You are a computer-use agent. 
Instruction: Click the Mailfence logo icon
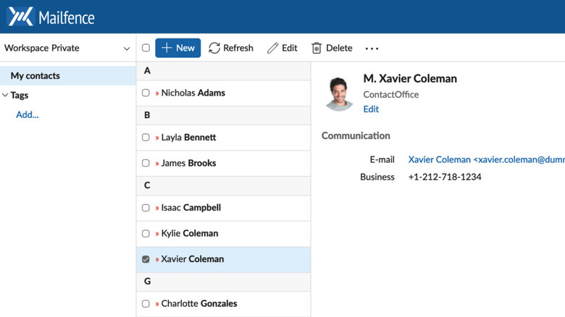coord(20,16)
